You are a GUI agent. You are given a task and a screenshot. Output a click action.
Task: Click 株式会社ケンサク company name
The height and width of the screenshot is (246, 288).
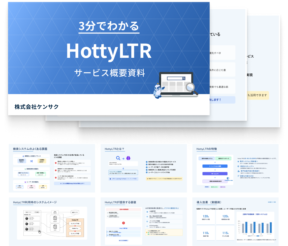point(37,107)
